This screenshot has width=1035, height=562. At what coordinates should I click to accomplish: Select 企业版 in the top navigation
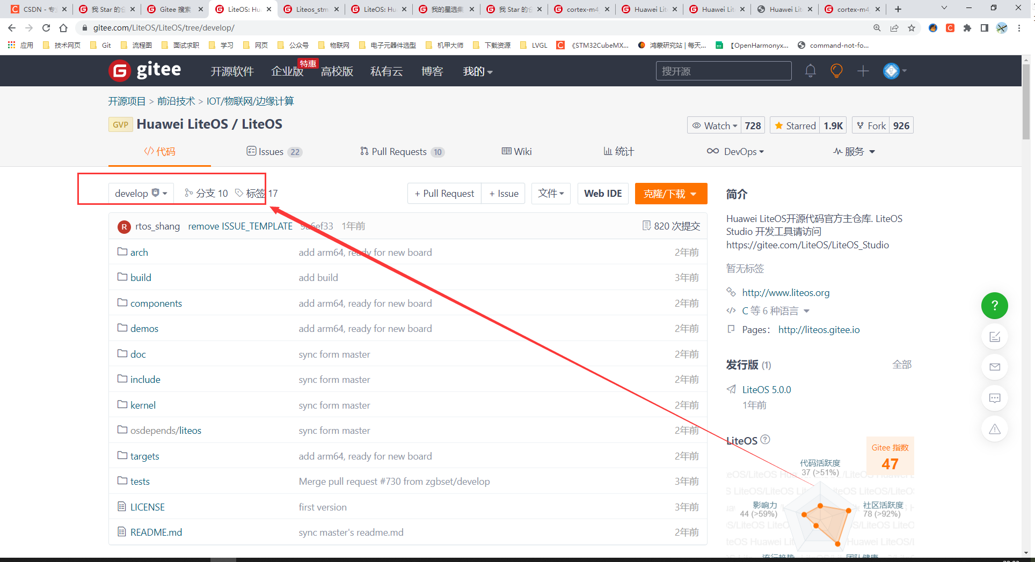tap(287, 71)
